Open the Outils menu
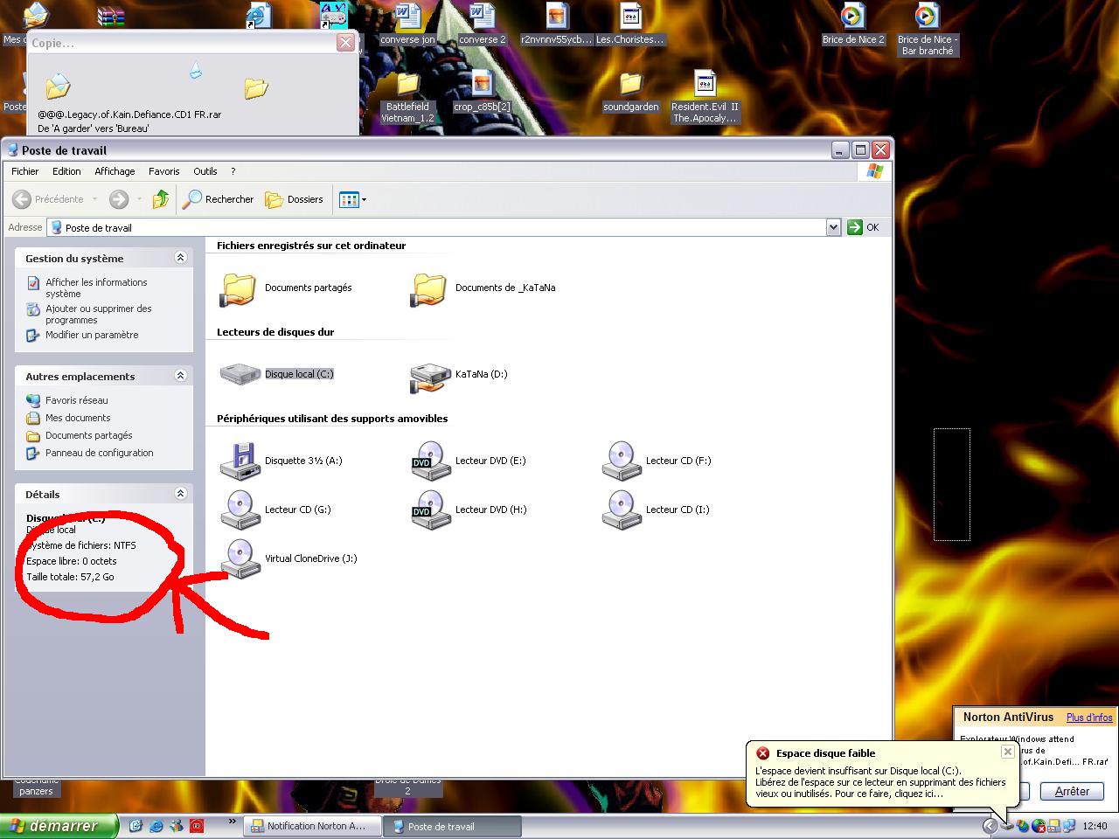 point(205,171)
